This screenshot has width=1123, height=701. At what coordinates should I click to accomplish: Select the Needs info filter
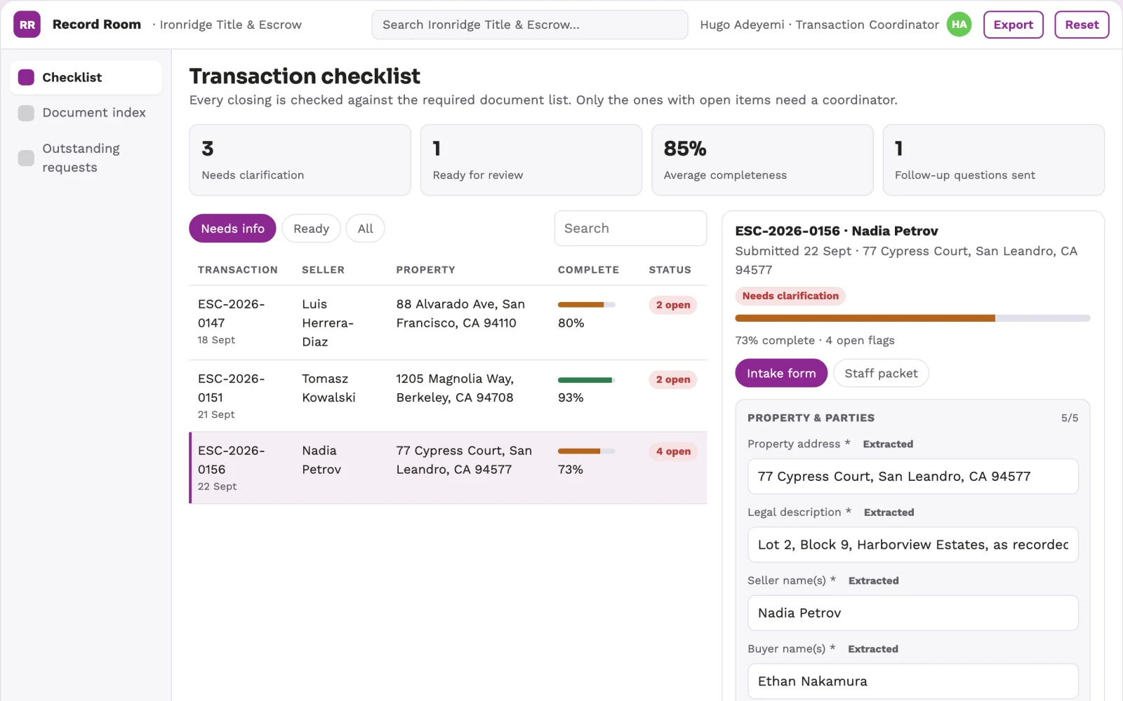tap(232, 229)
